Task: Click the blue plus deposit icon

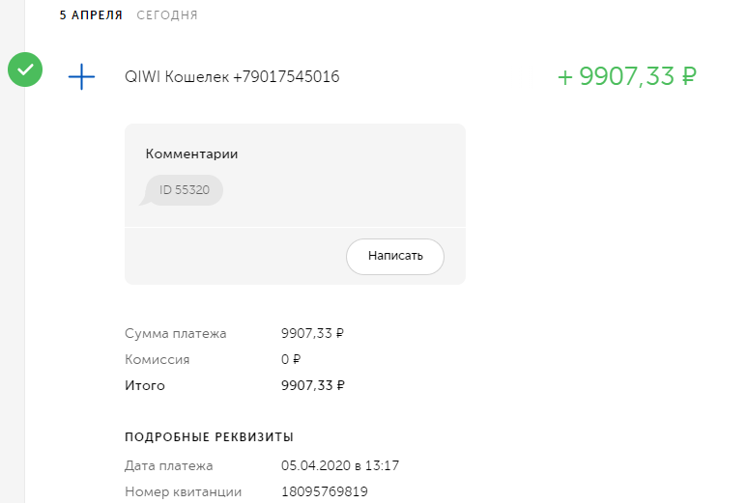Action: [x=82, y=77]
